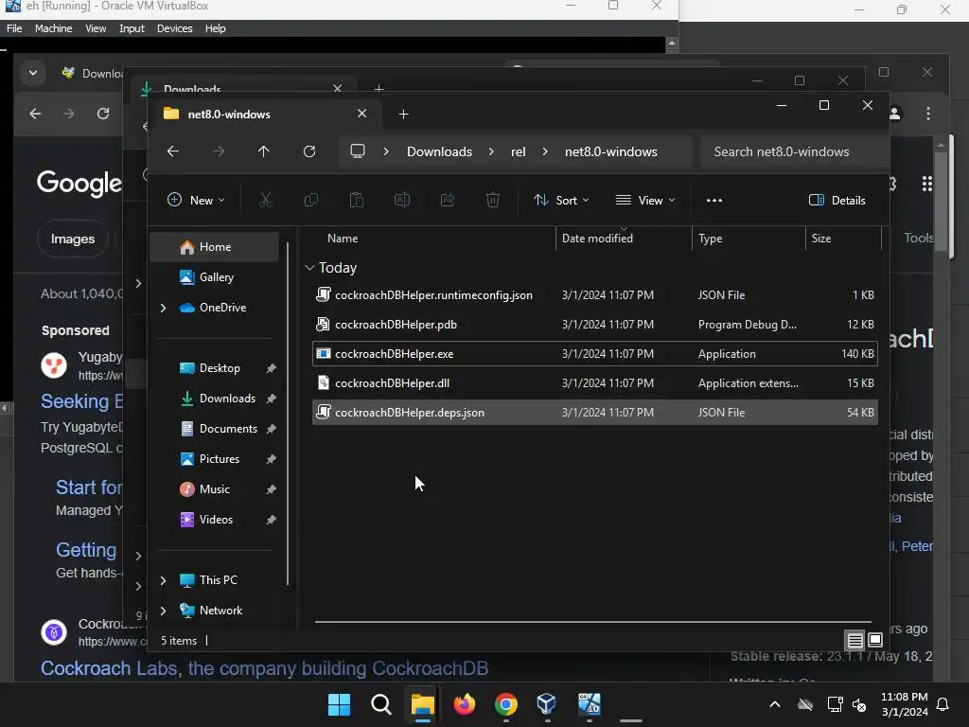
Task: Open the New dropdown menu
Action: pos(196,201)
